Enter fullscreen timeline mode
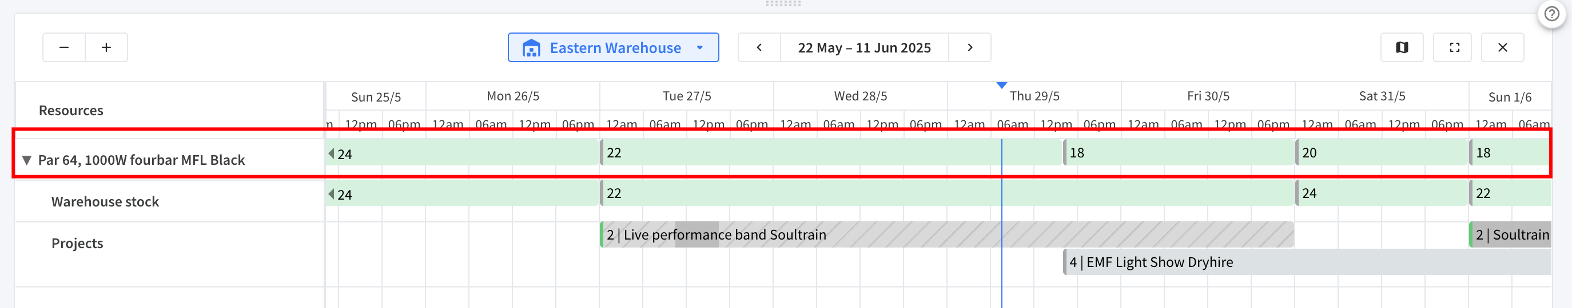The image size is (1572, 308). (1454, 47)
